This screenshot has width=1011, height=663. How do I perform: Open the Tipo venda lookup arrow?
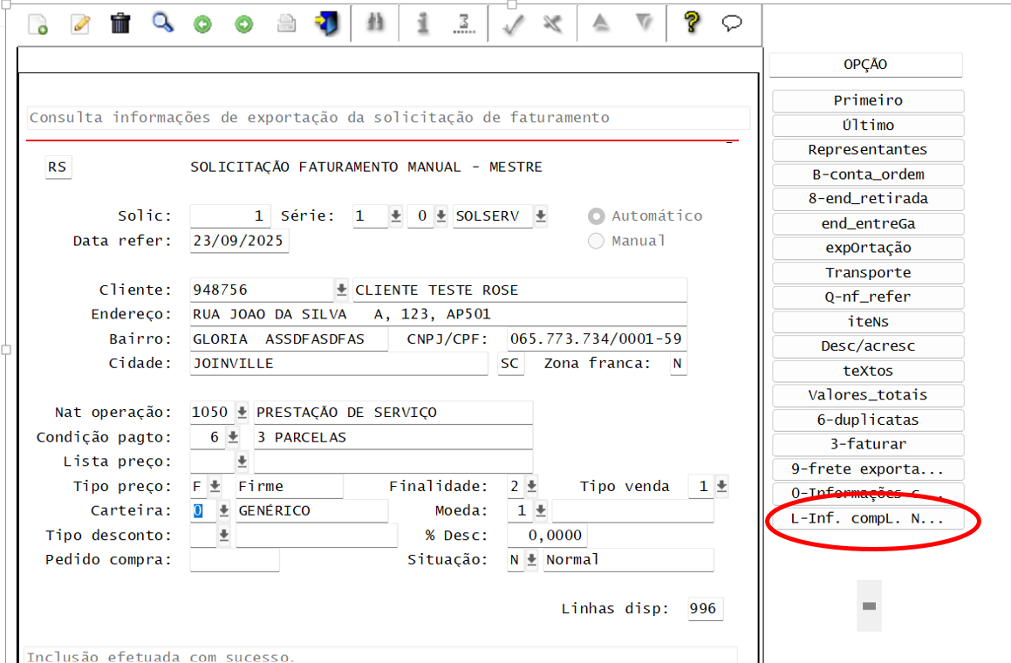point(721,486)
